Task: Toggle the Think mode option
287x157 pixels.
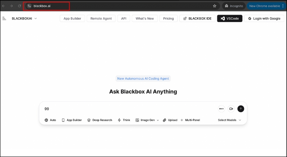Action: 124,120
